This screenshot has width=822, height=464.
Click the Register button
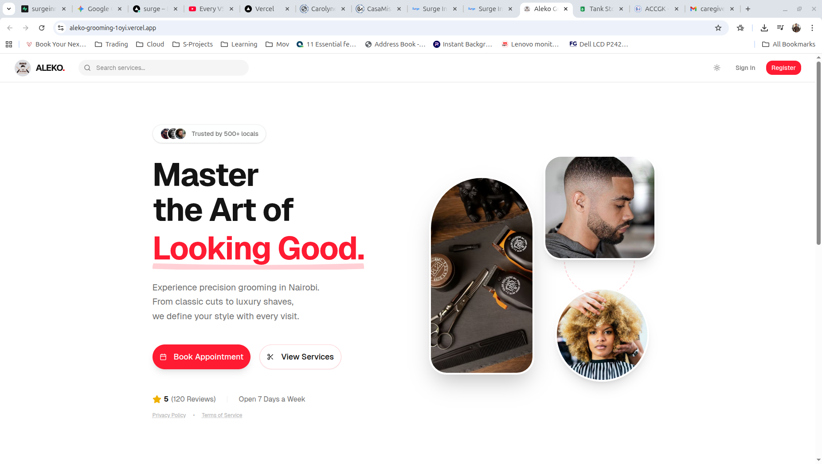tap(783, 68)
